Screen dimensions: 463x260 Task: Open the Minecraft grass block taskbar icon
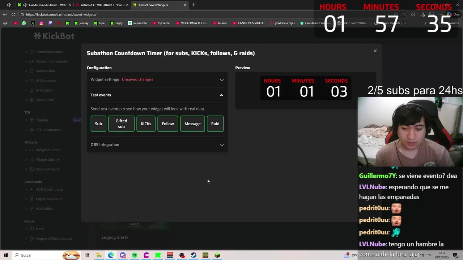pos(217,255)
